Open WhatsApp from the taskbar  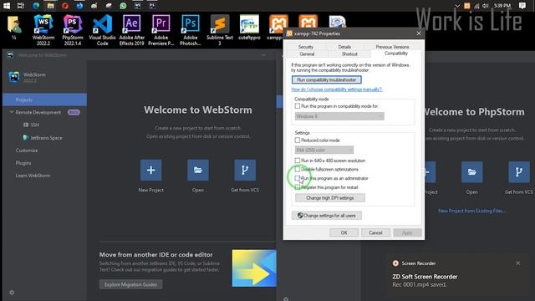[123, 6]
